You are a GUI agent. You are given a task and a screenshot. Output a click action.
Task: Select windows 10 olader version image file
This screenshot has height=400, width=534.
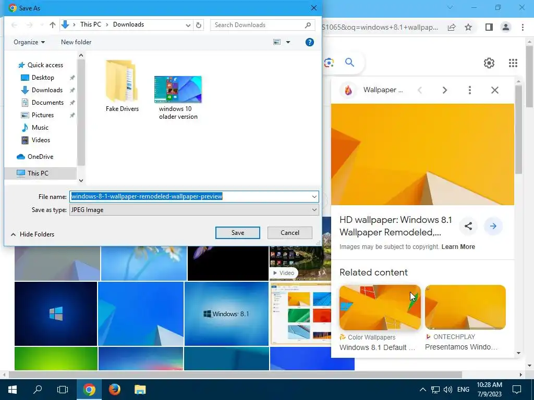click(178, 98)
